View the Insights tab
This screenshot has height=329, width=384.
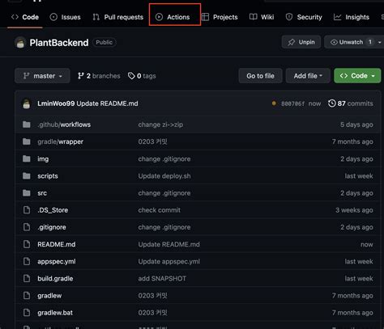pyautogui.click(x=352, y=17)
